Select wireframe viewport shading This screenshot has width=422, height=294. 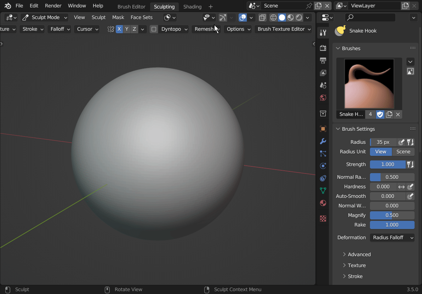(273, 17)
